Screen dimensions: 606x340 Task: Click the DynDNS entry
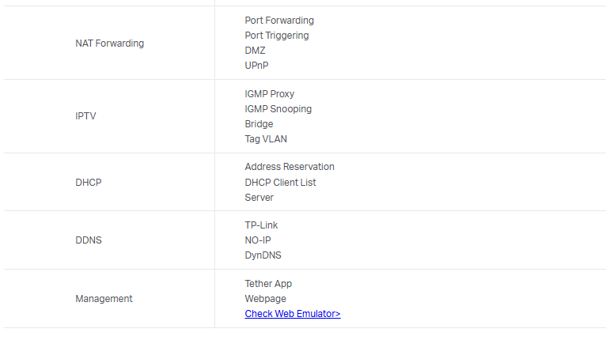coord(263,255)
